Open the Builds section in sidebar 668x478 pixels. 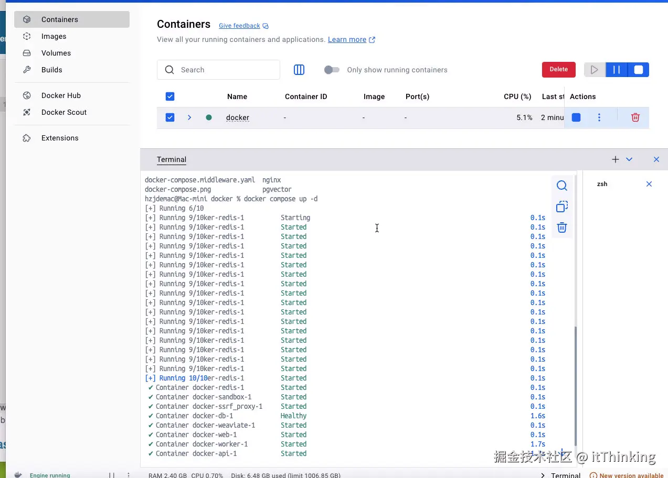tap(72, 70)
